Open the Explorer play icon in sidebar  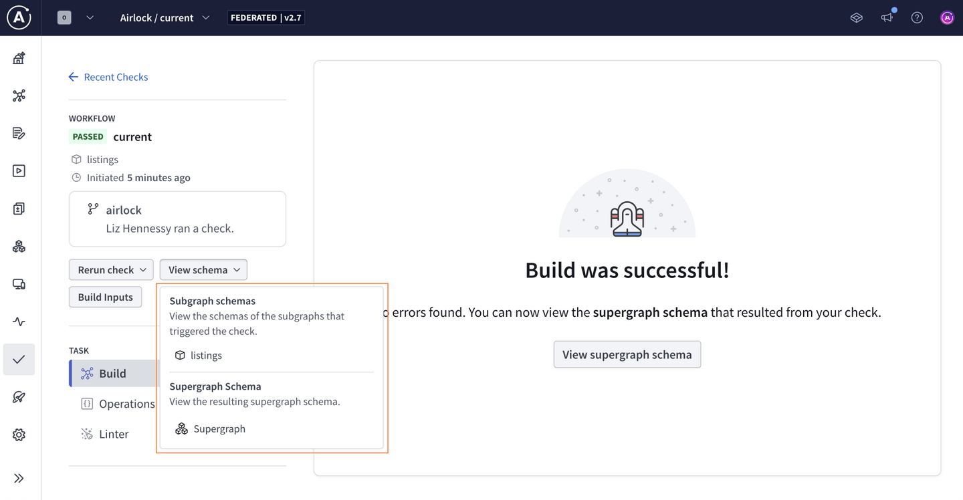pyautogui.click(x=19, y=171)
